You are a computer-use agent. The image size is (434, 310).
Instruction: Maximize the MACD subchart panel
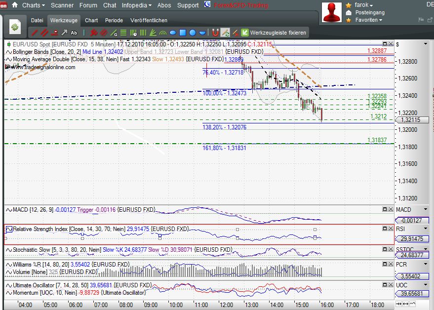pos(385,209)
